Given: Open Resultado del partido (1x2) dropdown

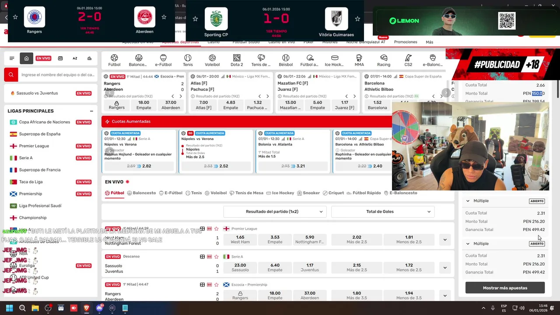Looking at the screenshot, I should (x=275, y=212).
